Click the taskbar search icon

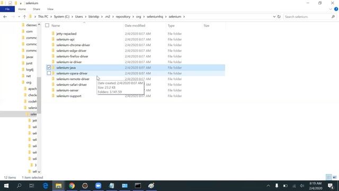(19, 186)
